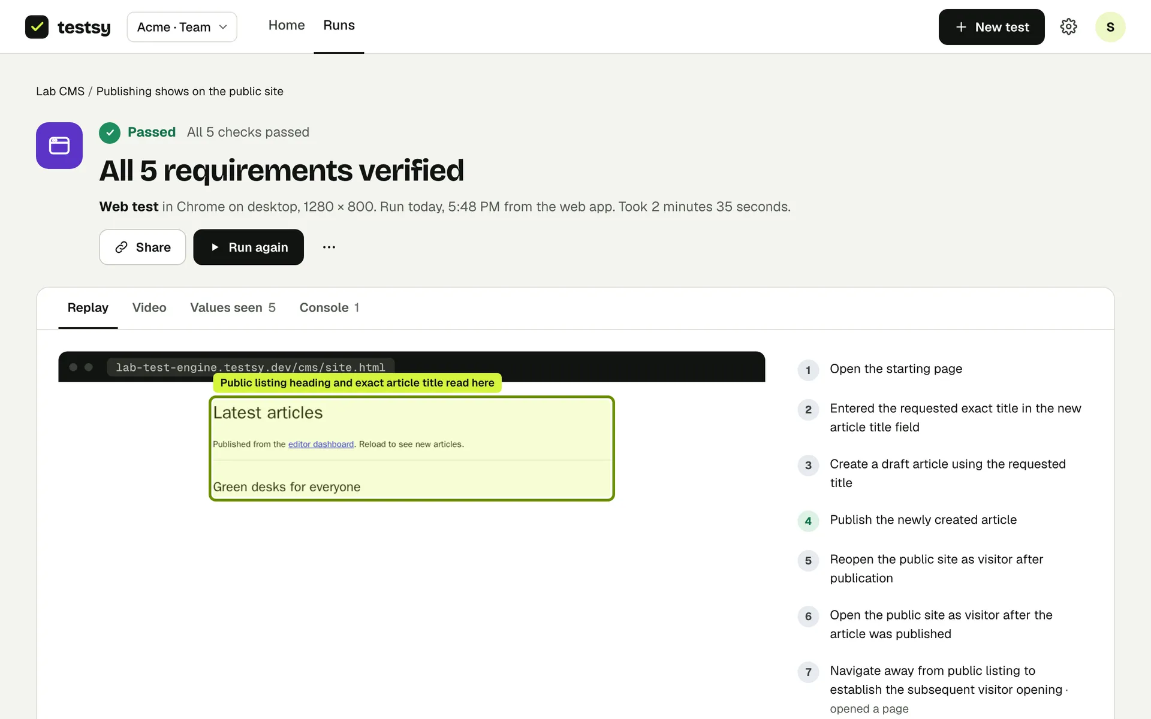Expand the Acme · Team workspace dropdown
This screenshot has height=719, width=1151.
pyautogui.click(x=182, y=27)
